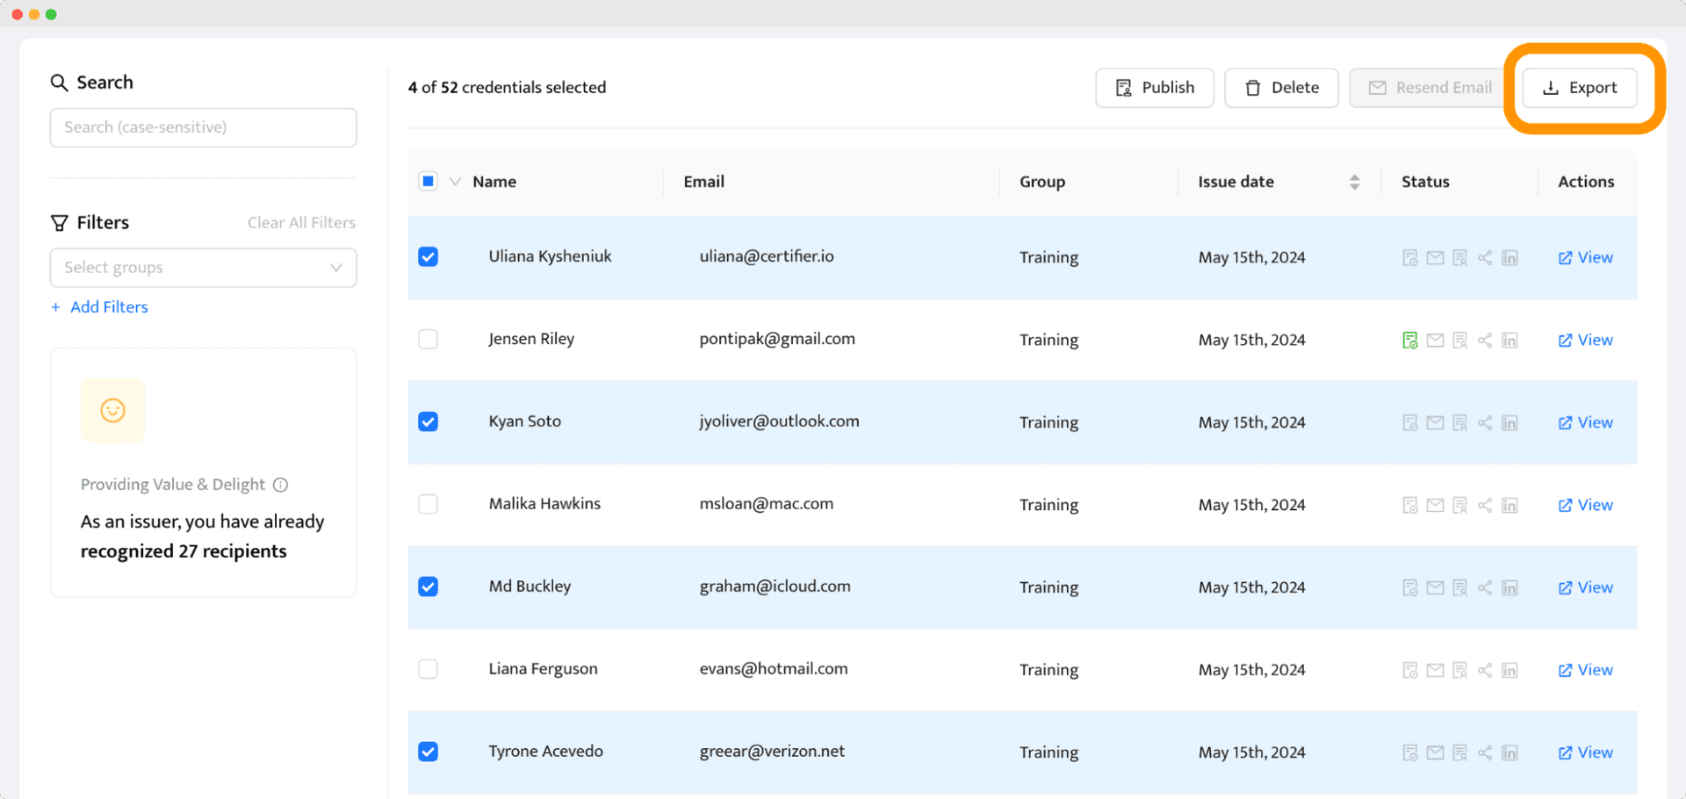This screenshot has height=799, width=1686.
Task: Click email pontipak@gmail.com
Action: [777, 339]
